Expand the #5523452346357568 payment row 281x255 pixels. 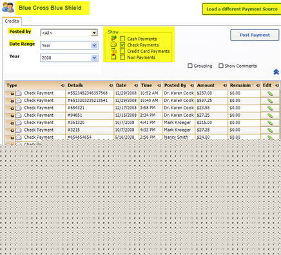click(12, 94)
